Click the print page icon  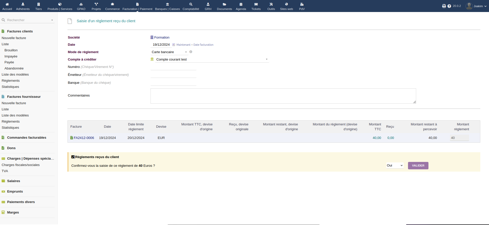pyautogui.click(x=444, y=6)
